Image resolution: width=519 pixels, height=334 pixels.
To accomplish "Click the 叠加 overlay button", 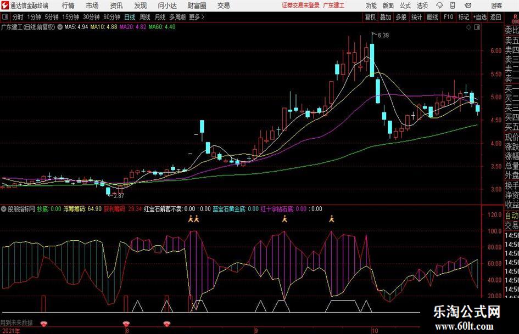I will tap(386, 17).
